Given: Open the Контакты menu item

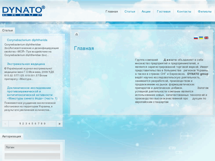Looking at the screenshot, I should coord(184,12).
